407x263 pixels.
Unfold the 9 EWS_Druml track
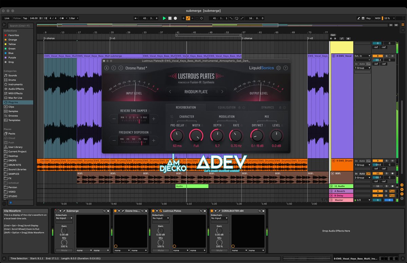[x=333, y=161]
